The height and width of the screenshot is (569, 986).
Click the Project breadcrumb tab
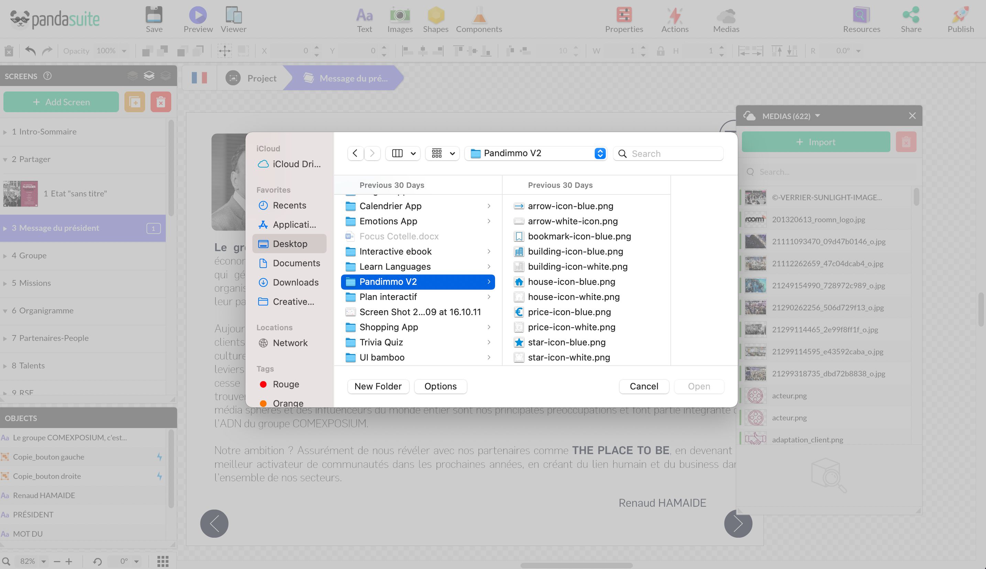[261, 78]
